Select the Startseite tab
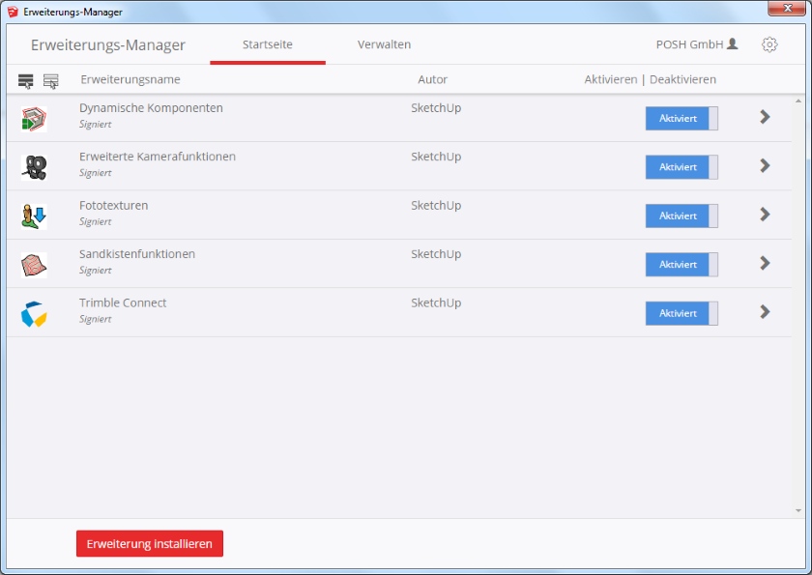The height and width of the screenshot is (575, 812). [268, 44]
